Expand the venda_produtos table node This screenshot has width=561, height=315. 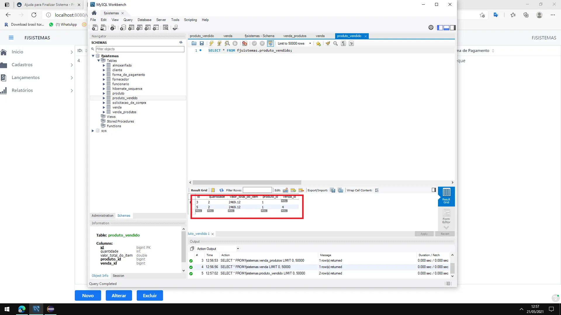[104, 112]
